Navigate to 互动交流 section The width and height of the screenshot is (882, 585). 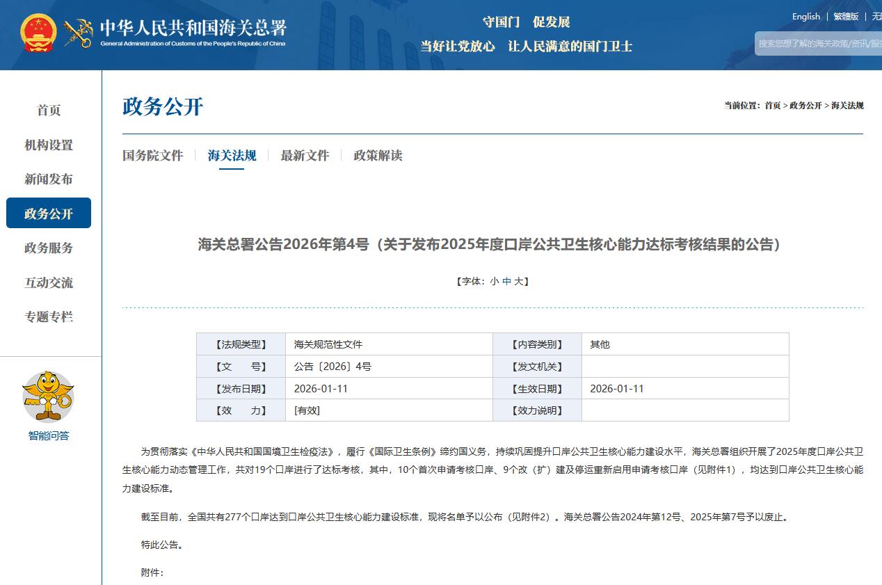49,282
